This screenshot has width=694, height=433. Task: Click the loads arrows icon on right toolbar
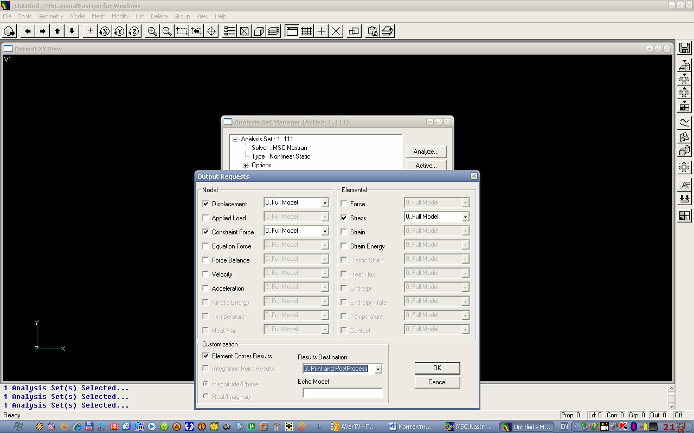(684, 198)
